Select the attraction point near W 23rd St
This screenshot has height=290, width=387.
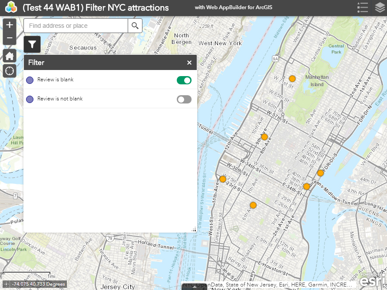coord(223,179)
